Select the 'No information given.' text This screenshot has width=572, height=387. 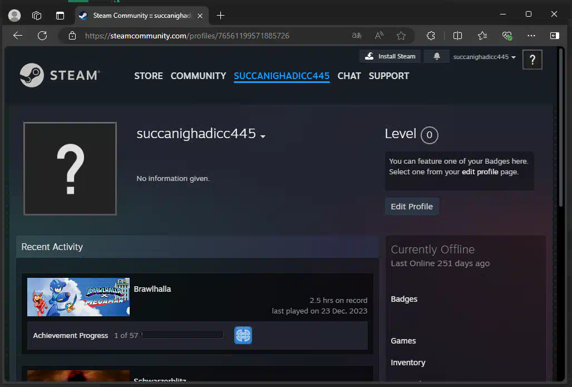pyautogui.click(x=173, y=179)
